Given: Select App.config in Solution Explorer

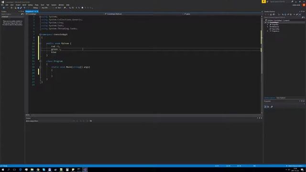Looking at the screenshot, I should coord(275,29).
